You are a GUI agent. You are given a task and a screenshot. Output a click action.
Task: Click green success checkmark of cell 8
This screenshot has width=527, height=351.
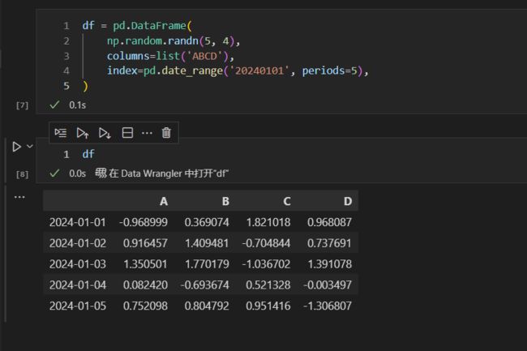[54, 173]
